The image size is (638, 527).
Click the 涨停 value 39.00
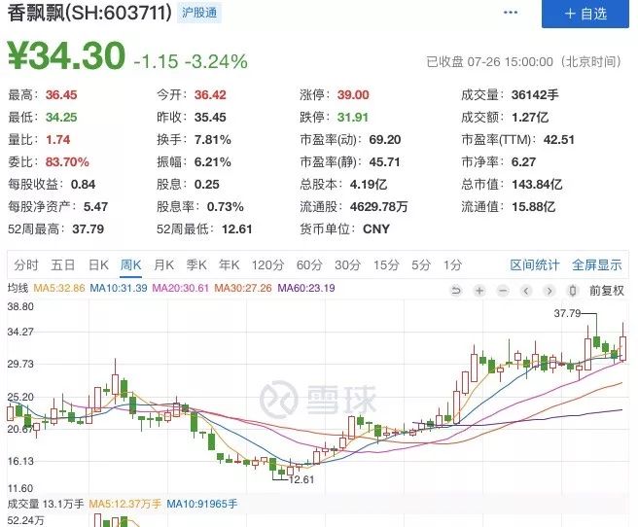click(353, 95)
